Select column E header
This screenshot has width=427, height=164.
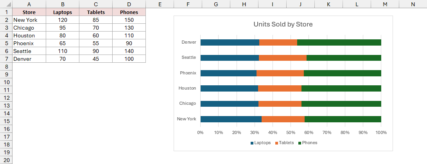[x=160, y=4]
